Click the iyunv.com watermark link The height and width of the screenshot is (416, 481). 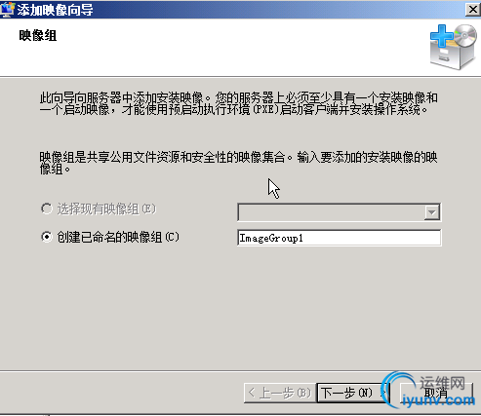(x=438, y=399)
